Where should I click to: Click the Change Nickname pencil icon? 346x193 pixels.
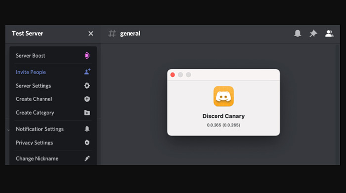click(87, 158)
